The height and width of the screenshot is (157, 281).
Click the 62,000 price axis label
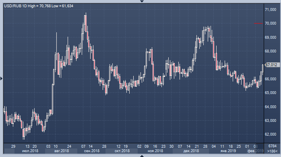pos(271,134)
